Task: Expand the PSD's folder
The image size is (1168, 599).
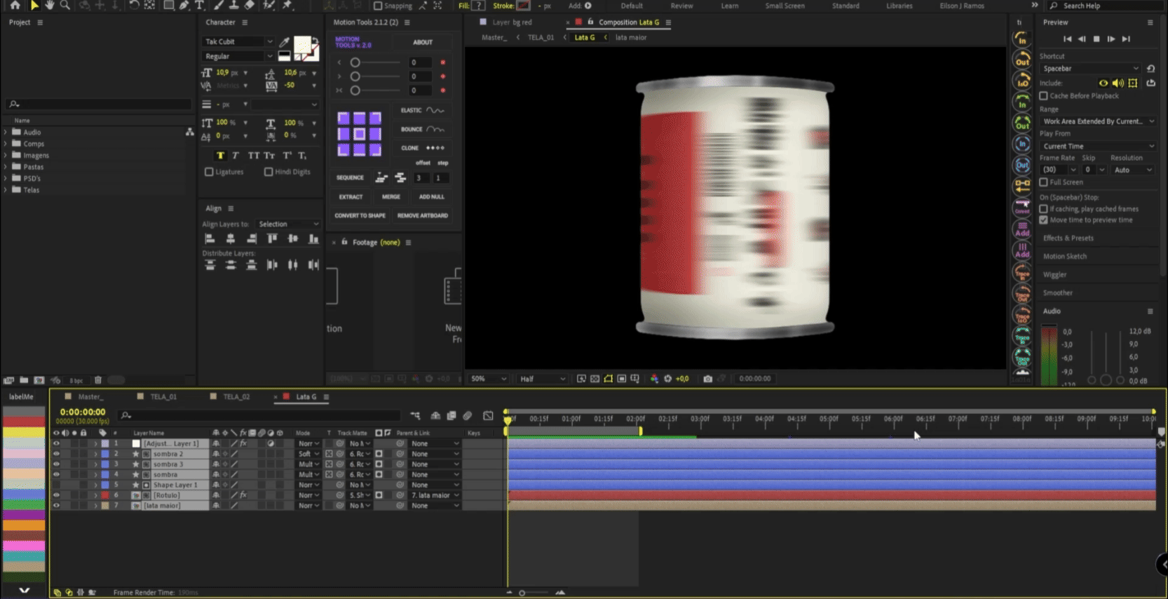Action: tap(6, 178)
